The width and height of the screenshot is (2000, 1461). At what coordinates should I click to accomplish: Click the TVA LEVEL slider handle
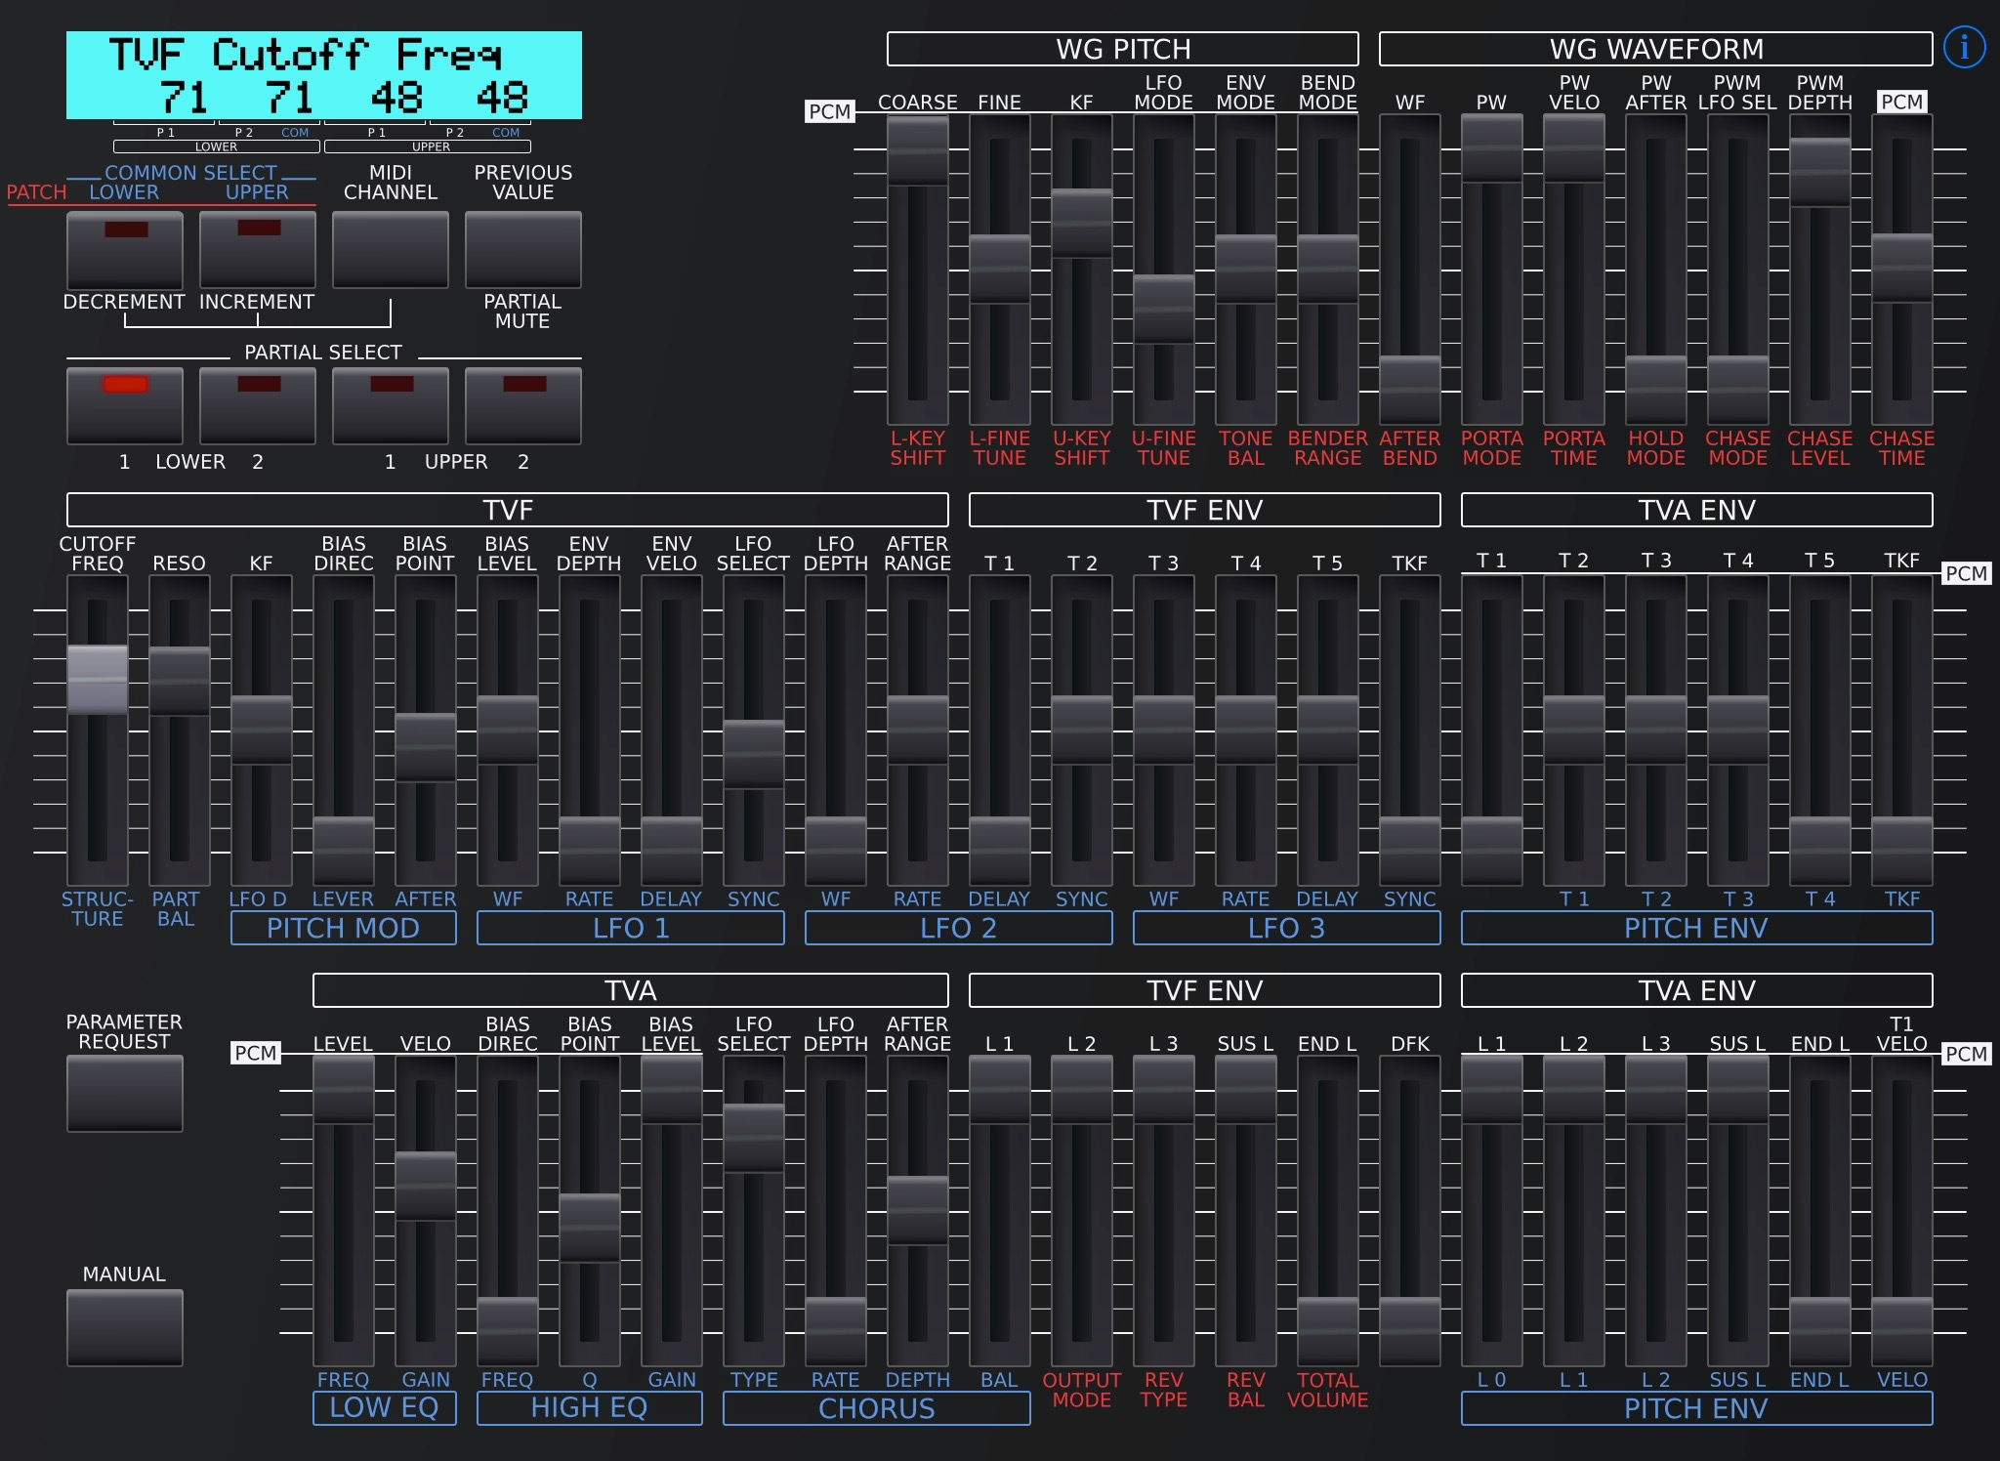click(344, 1090)
